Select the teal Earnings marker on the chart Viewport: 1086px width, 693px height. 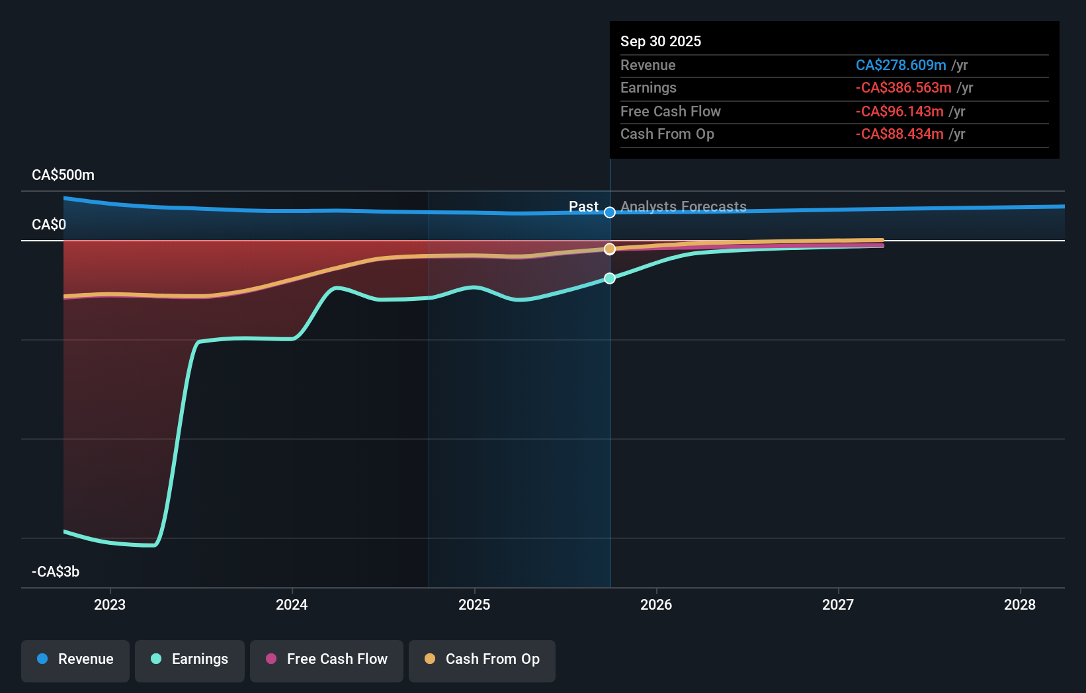[609, 278]
